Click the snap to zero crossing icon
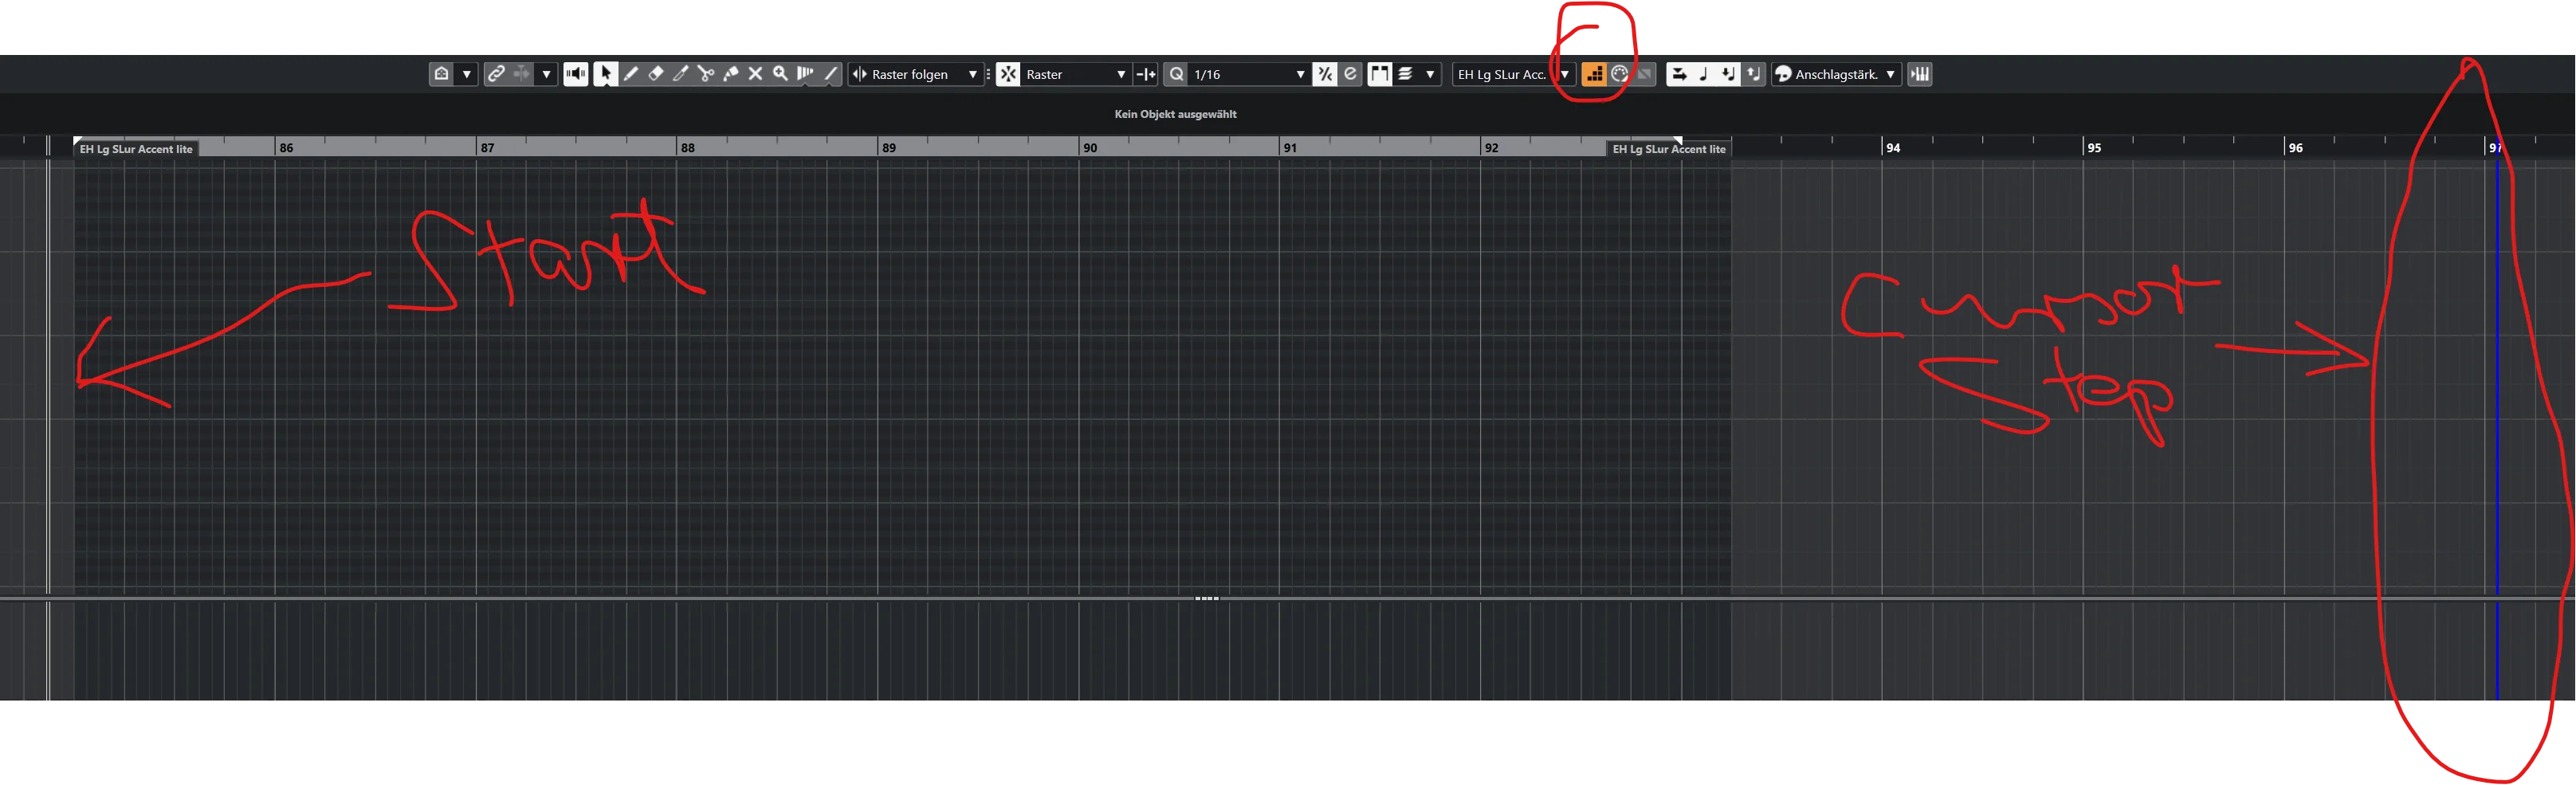Image resolution: width=2576 pixels, height=785 pixels. (x=1146, y=74)
